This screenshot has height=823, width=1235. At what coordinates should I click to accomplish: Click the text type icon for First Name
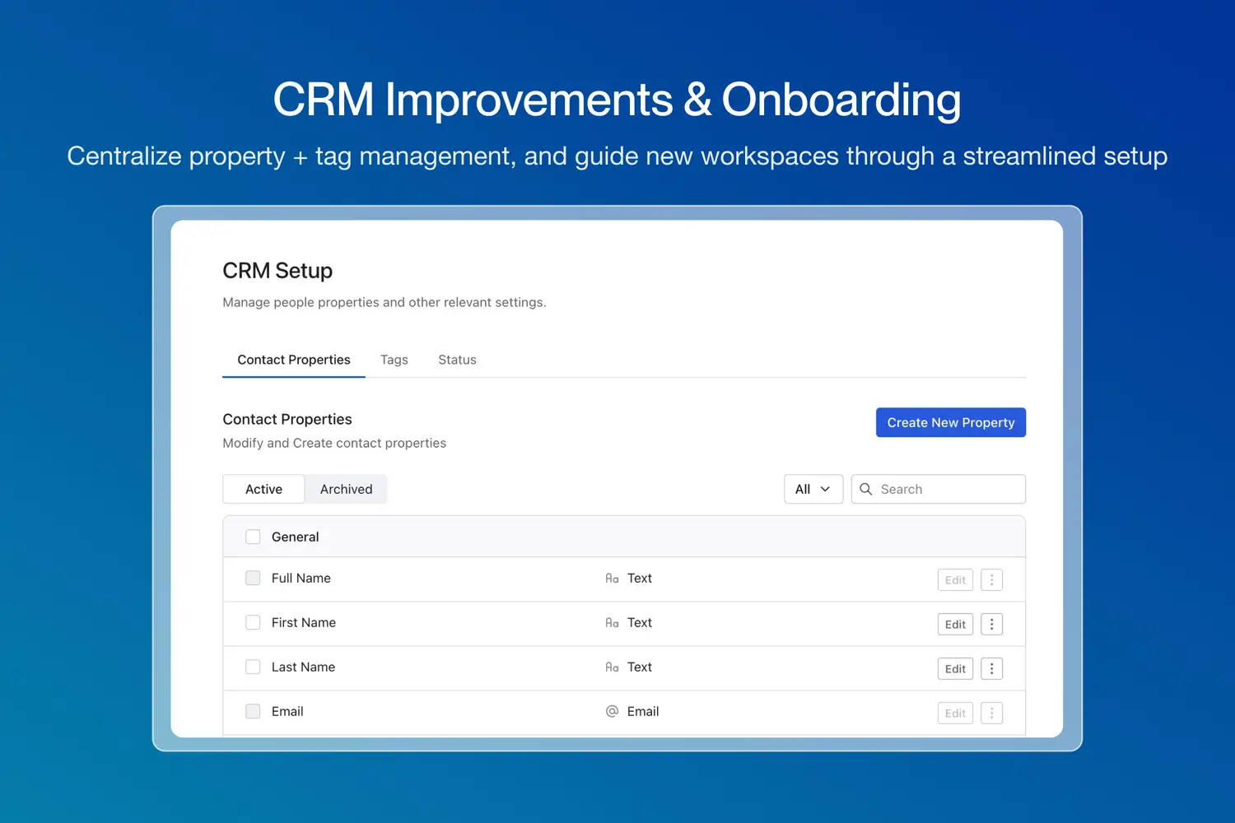point(612,623)
